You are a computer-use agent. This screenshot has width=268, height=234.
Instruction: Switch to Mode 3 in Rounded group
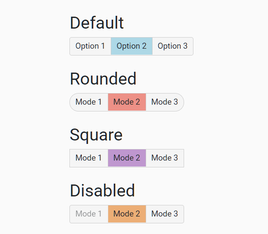coord(164,102)
